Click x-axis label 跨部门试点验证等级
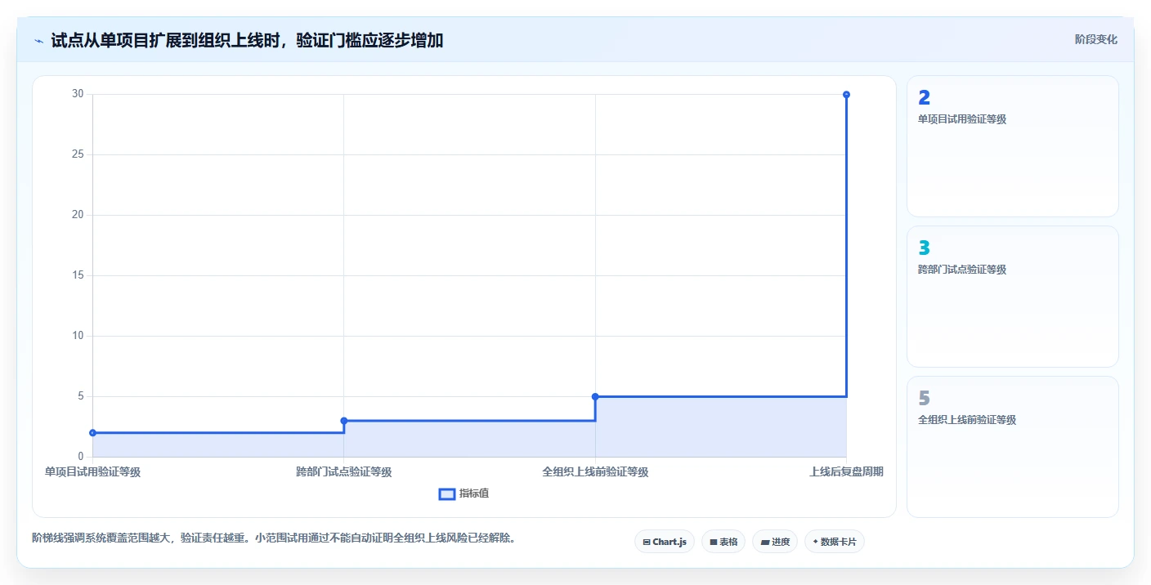 coord(343,471)
